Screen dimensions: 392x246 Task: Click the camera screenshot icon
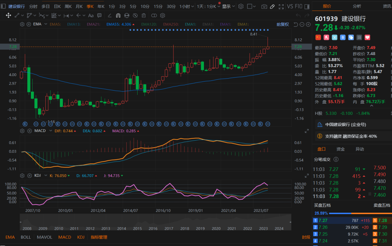pos(264,7)
